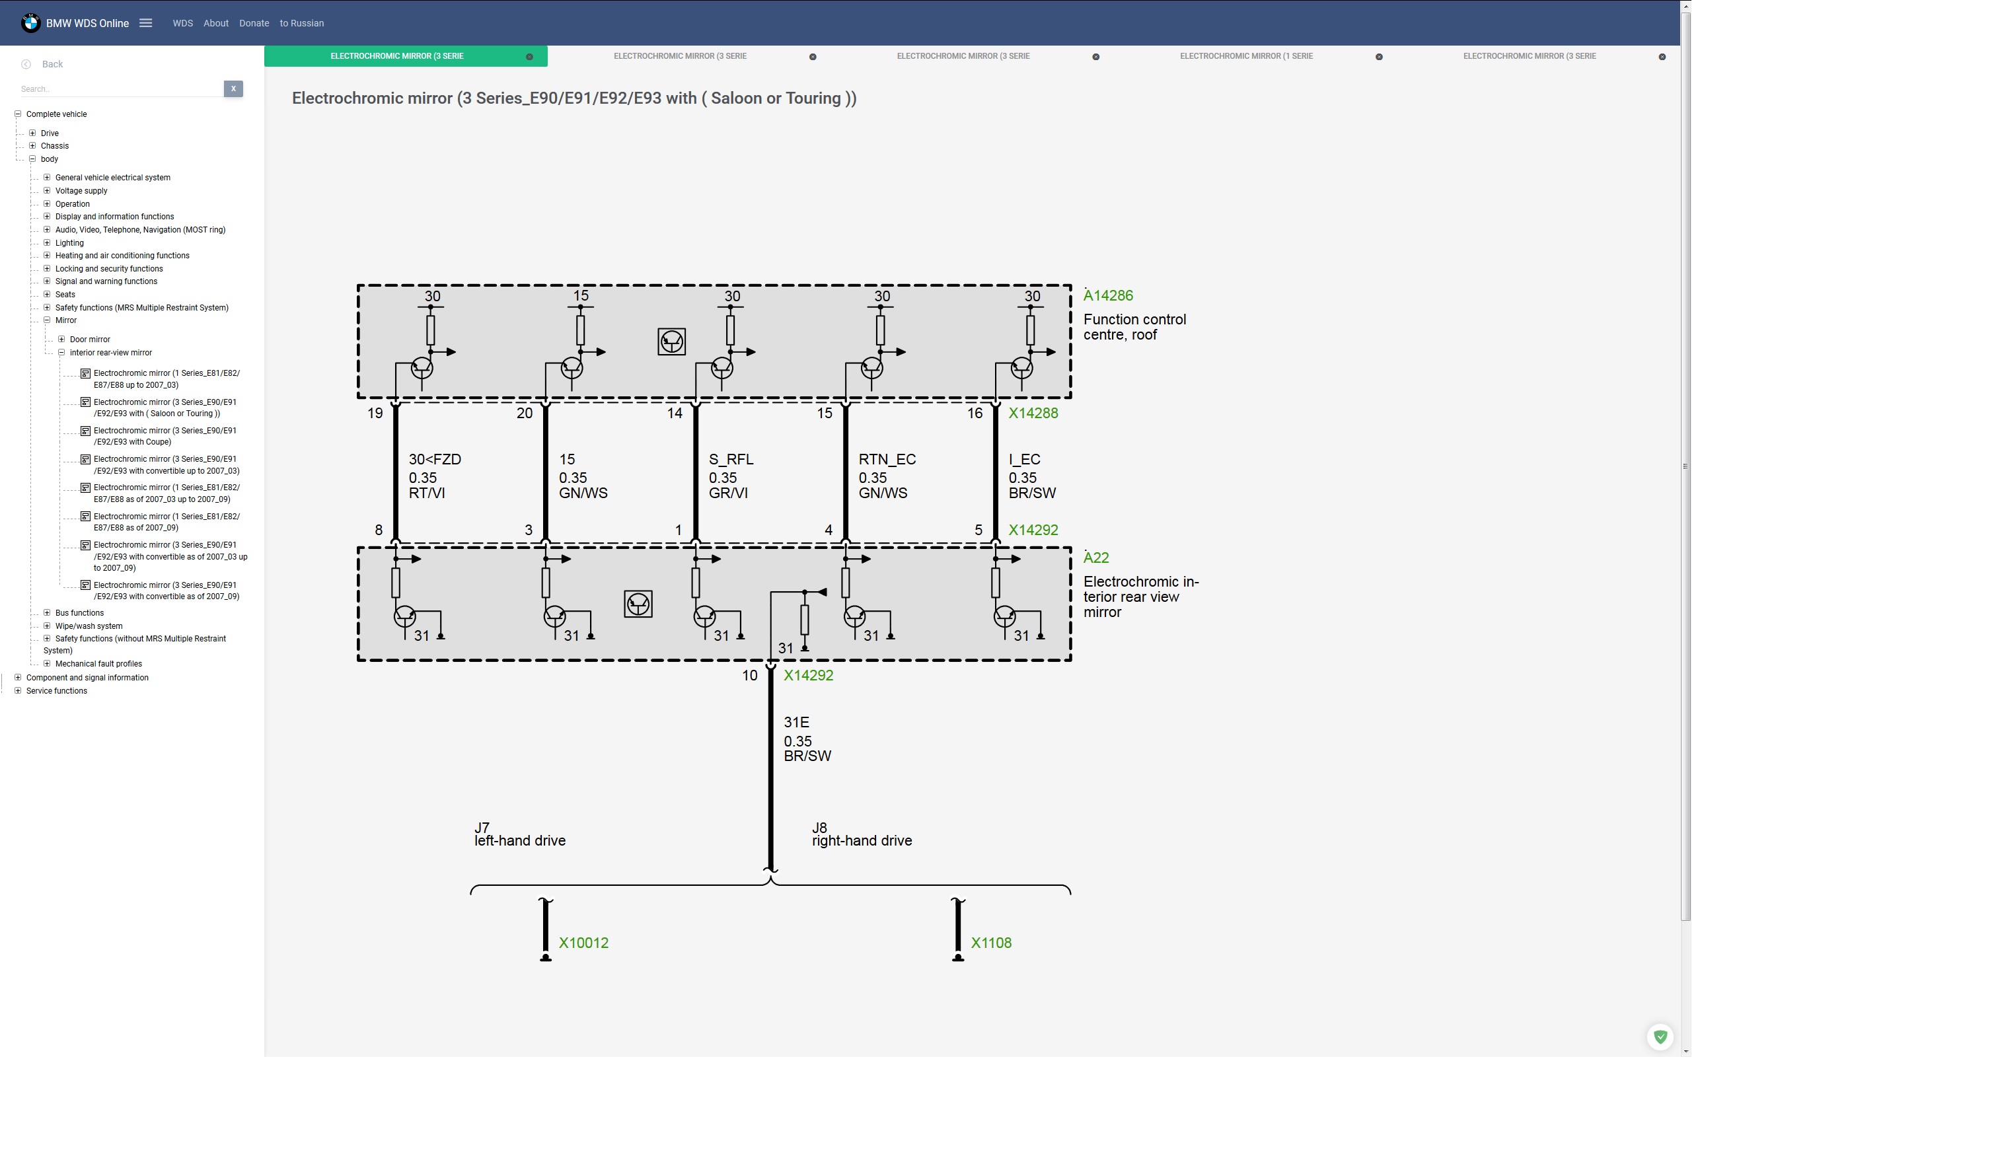Open the About menu item
Screen dimensions: 1998x1160
coord(215,23)
